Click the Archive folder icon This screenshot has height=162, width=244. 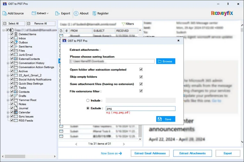click(16, 71)
